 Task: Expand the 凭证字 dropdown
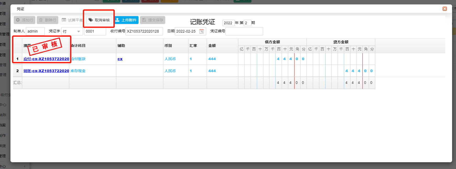tap(78, 32)
